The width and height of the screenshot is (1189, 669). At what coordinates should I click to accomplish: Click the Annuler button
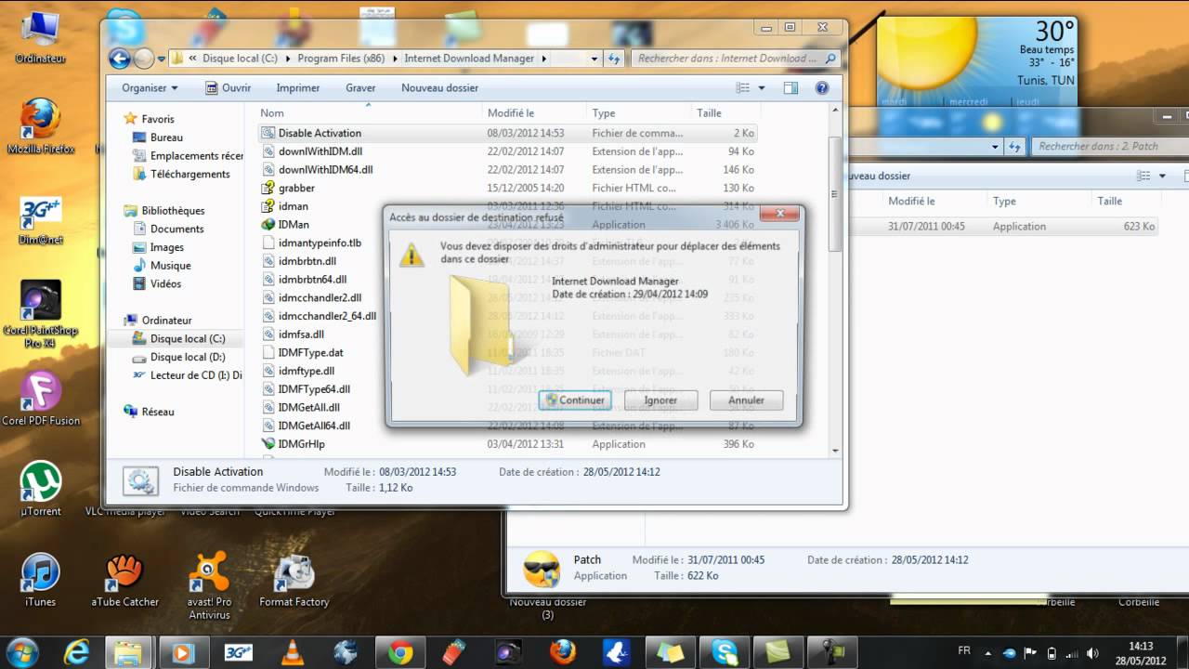pos(746,400)
